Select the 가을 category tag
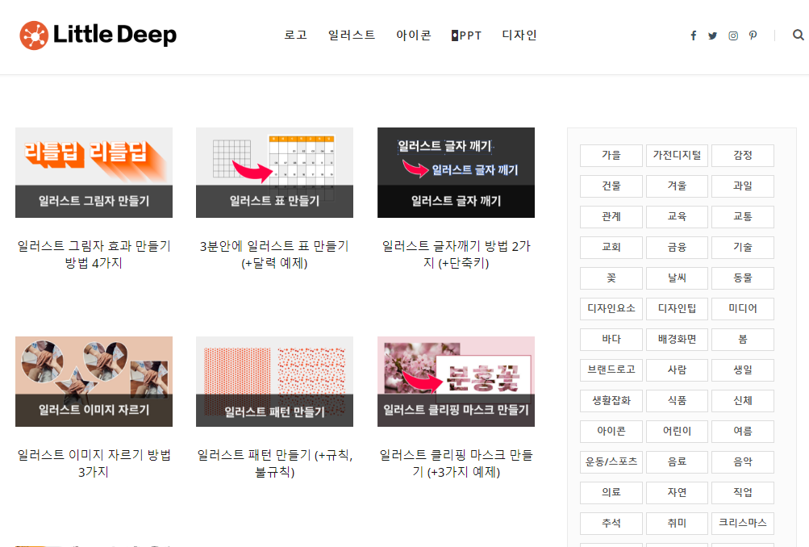 pos(611,156)
